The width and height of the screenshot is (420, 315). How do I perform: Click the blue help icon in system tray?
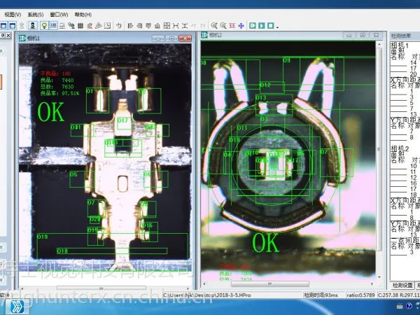(x=409, y=306)
